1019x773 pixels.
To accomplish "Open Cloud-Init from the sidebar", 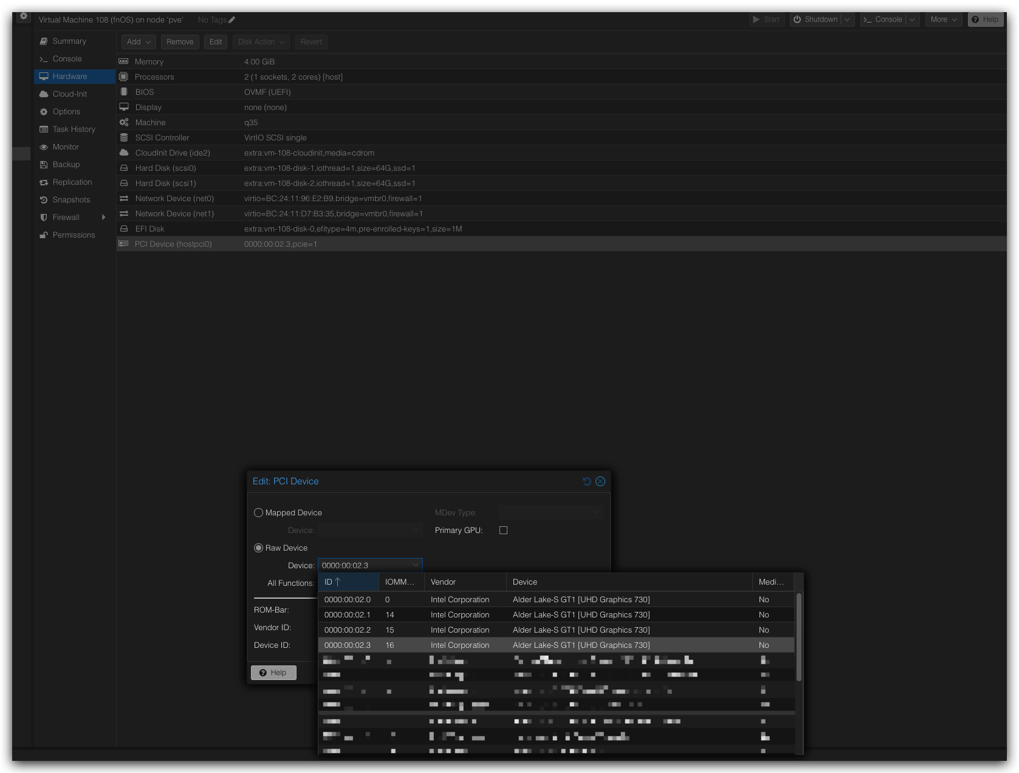I will click(x=69, y=94).
